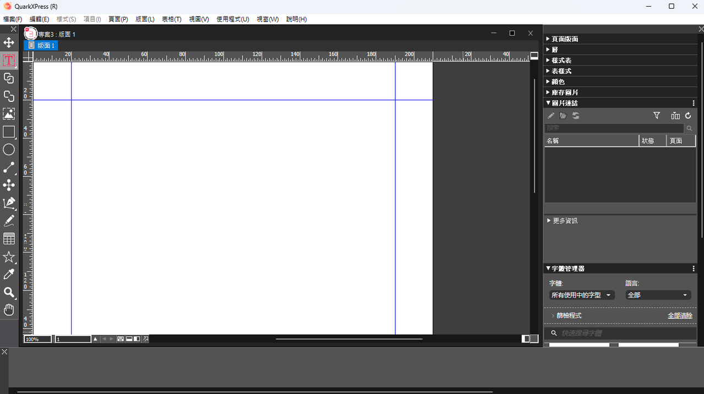Select the Rectangle Box tool
The height and width of the screenshot is (394, 704).
point(9,132)
